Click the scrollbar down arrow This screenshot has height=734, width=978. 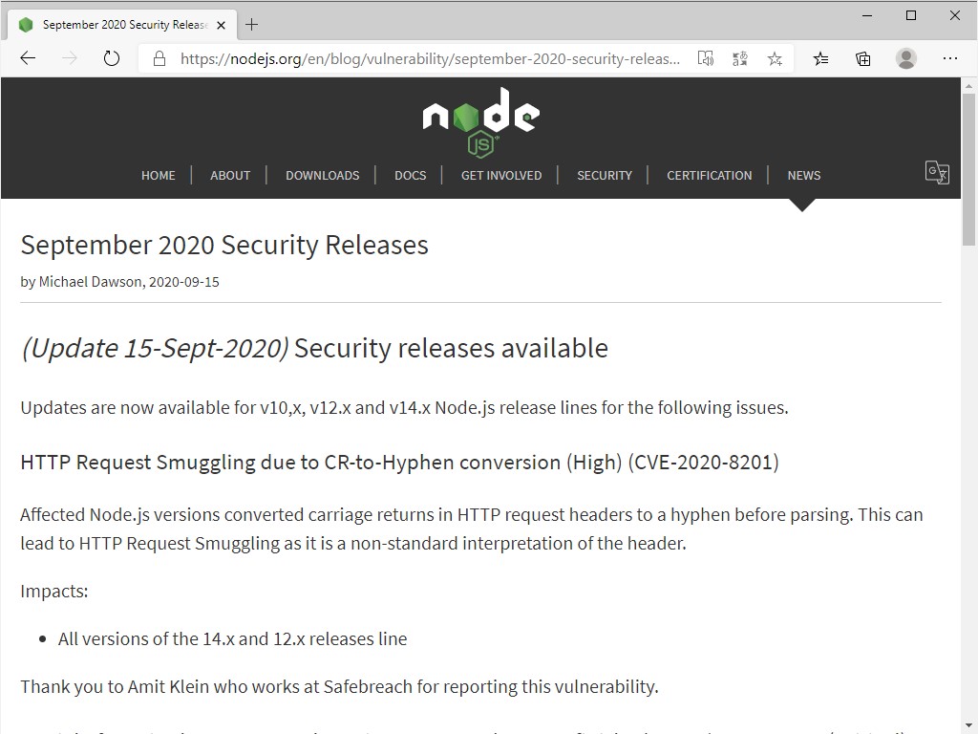click(968, 725)
